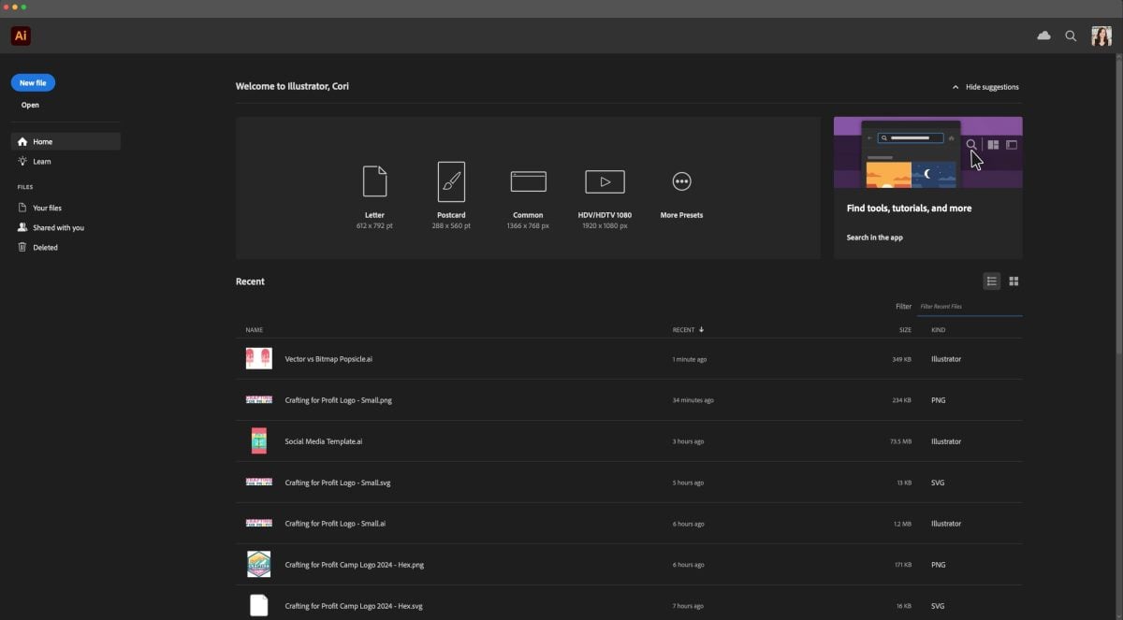Open Your files in the sidebar
This screenshot has height=620, width=1123.
(39, 208)
